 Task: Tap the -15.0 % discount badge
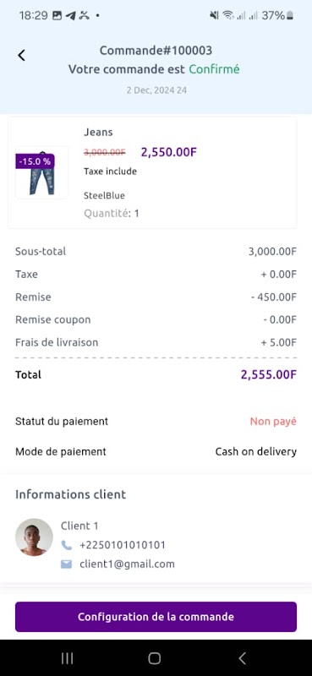click(x=35, y=161)
